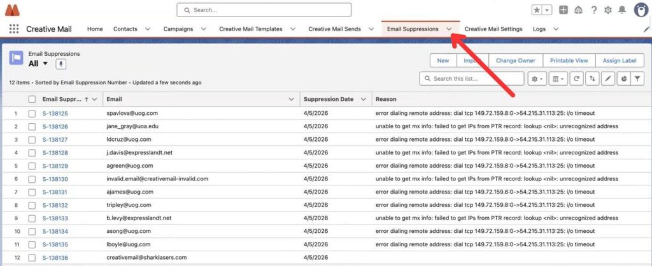Open the Creative Mail Settings tab

click(493, 29)
